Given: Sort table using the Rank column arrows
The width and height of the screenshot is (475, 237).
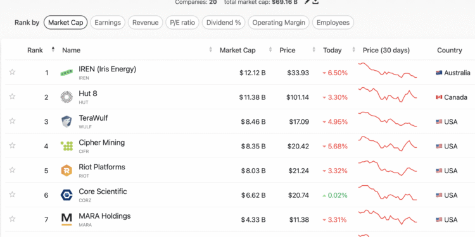Looking at the screenshot, I should pyautogui.click(x=53, y=49).
